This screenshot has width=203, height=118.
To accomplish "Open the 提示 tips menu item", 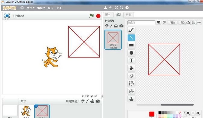I will [x=51, y=8].
